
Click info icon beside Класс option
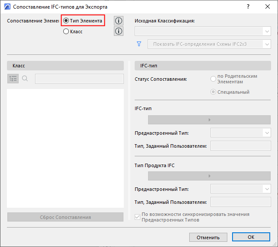pos(118,31)
